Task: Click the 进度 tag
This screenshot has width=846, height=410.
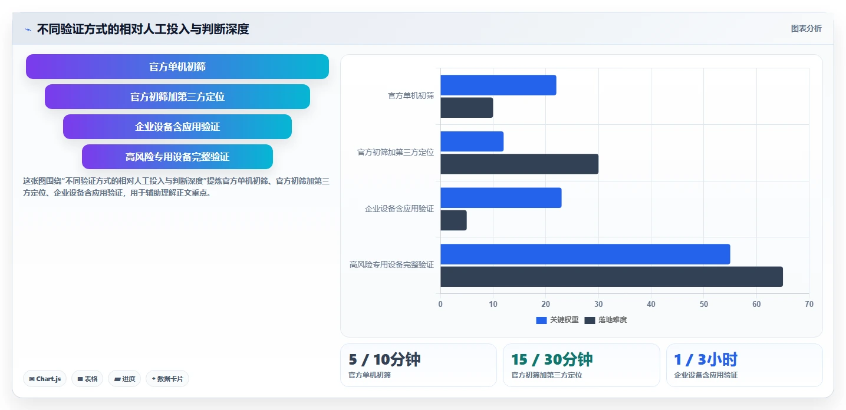Action: point(124,379)
